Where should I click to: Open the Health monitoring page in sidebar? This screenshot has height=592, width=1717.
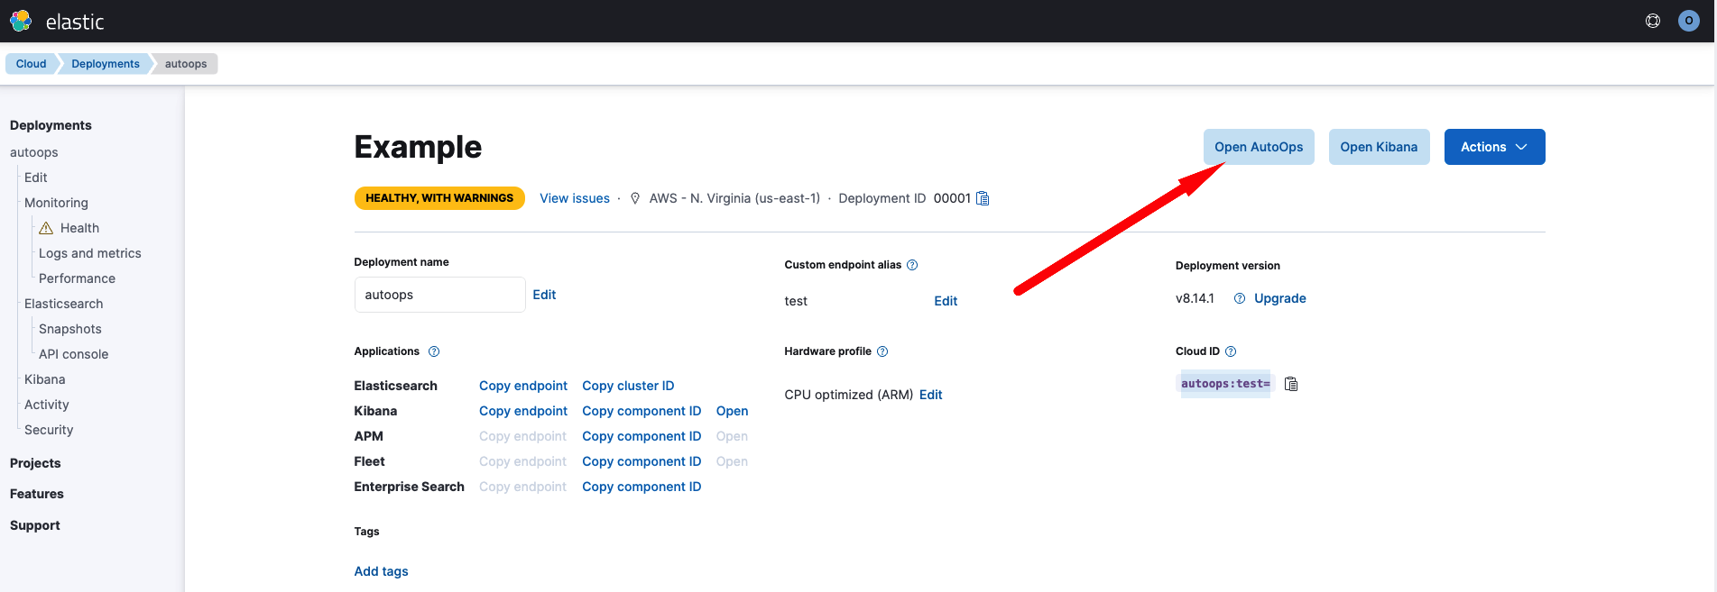[79, 228]
